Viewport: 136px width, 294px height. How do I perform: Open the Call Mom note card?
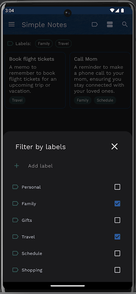[x=100, y=80]
